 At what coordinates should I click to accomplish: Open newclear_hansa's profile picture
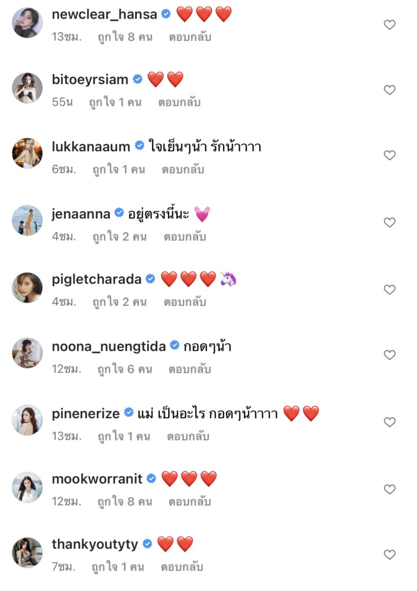(27, 23)
